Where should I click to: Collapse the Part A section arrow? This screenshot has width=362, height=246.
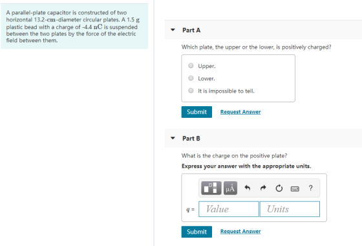[173, 30]
